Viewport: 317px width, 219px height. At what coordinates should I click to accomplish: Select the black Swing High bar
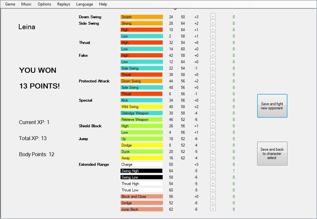coord(141,171)
